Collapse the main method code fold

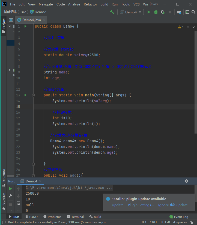[33, 95]
